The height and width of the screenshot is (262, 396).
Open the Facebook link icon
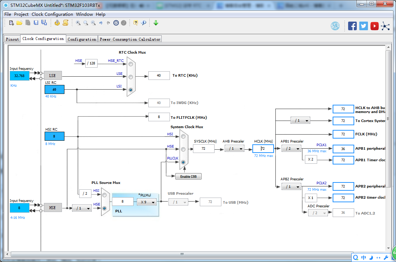point(352,26)
